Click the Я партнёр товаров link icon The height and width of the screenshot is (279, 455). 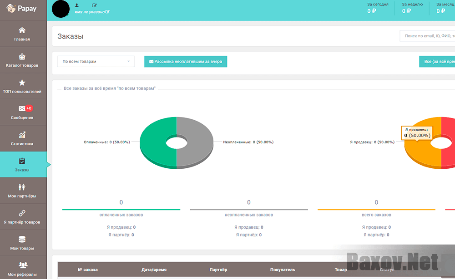pyautogui.click(x=22, y=212)
